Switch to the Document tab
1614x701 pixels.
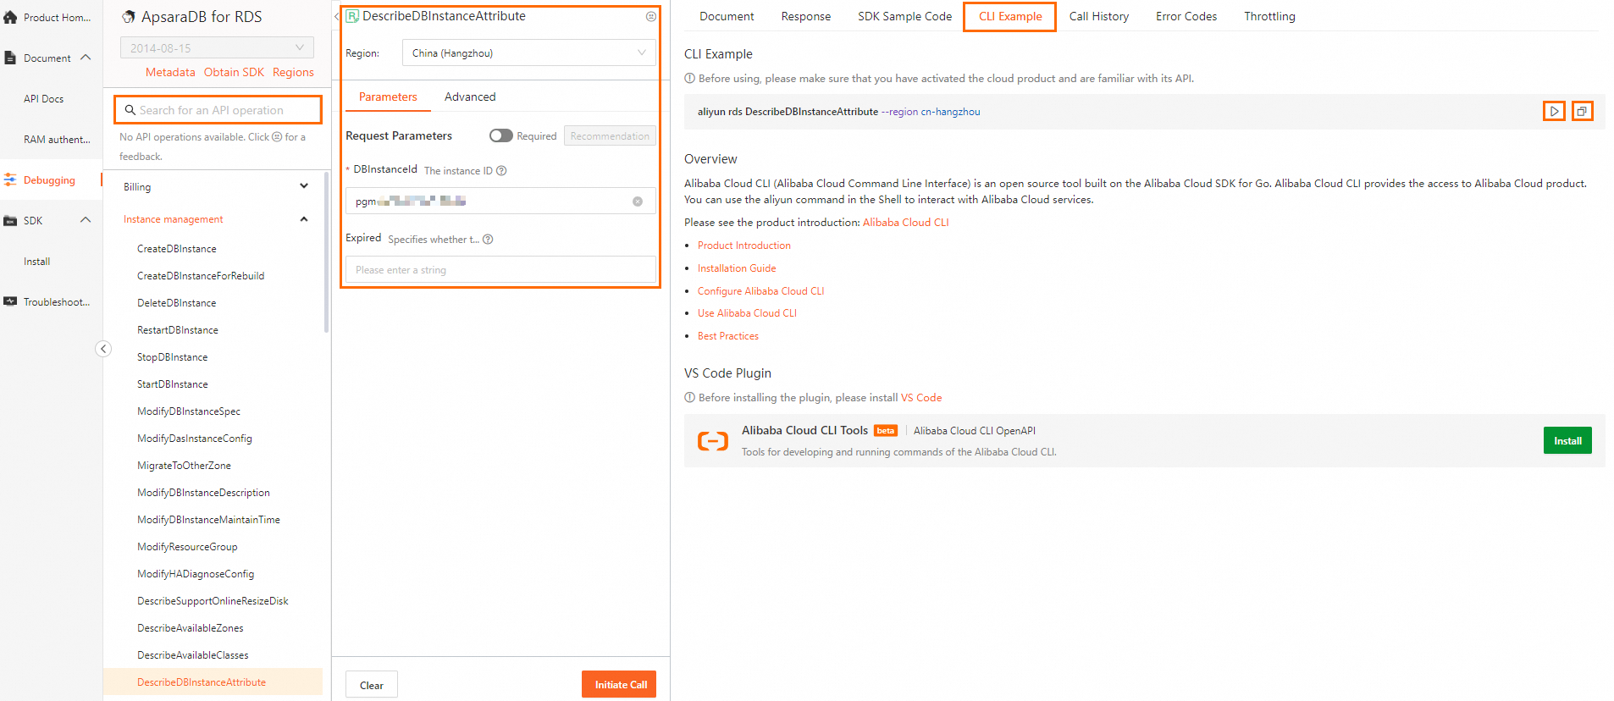727,16
